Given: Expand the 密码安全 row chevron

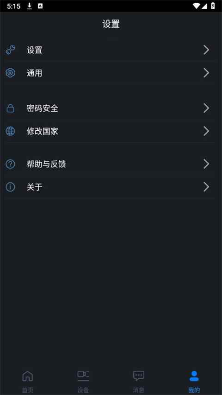Looking at the screenshot, I should coord(206,108).
